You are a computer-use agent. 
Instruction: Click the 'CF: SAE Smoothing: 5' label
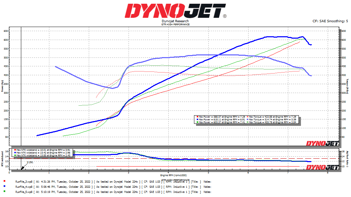330,21
